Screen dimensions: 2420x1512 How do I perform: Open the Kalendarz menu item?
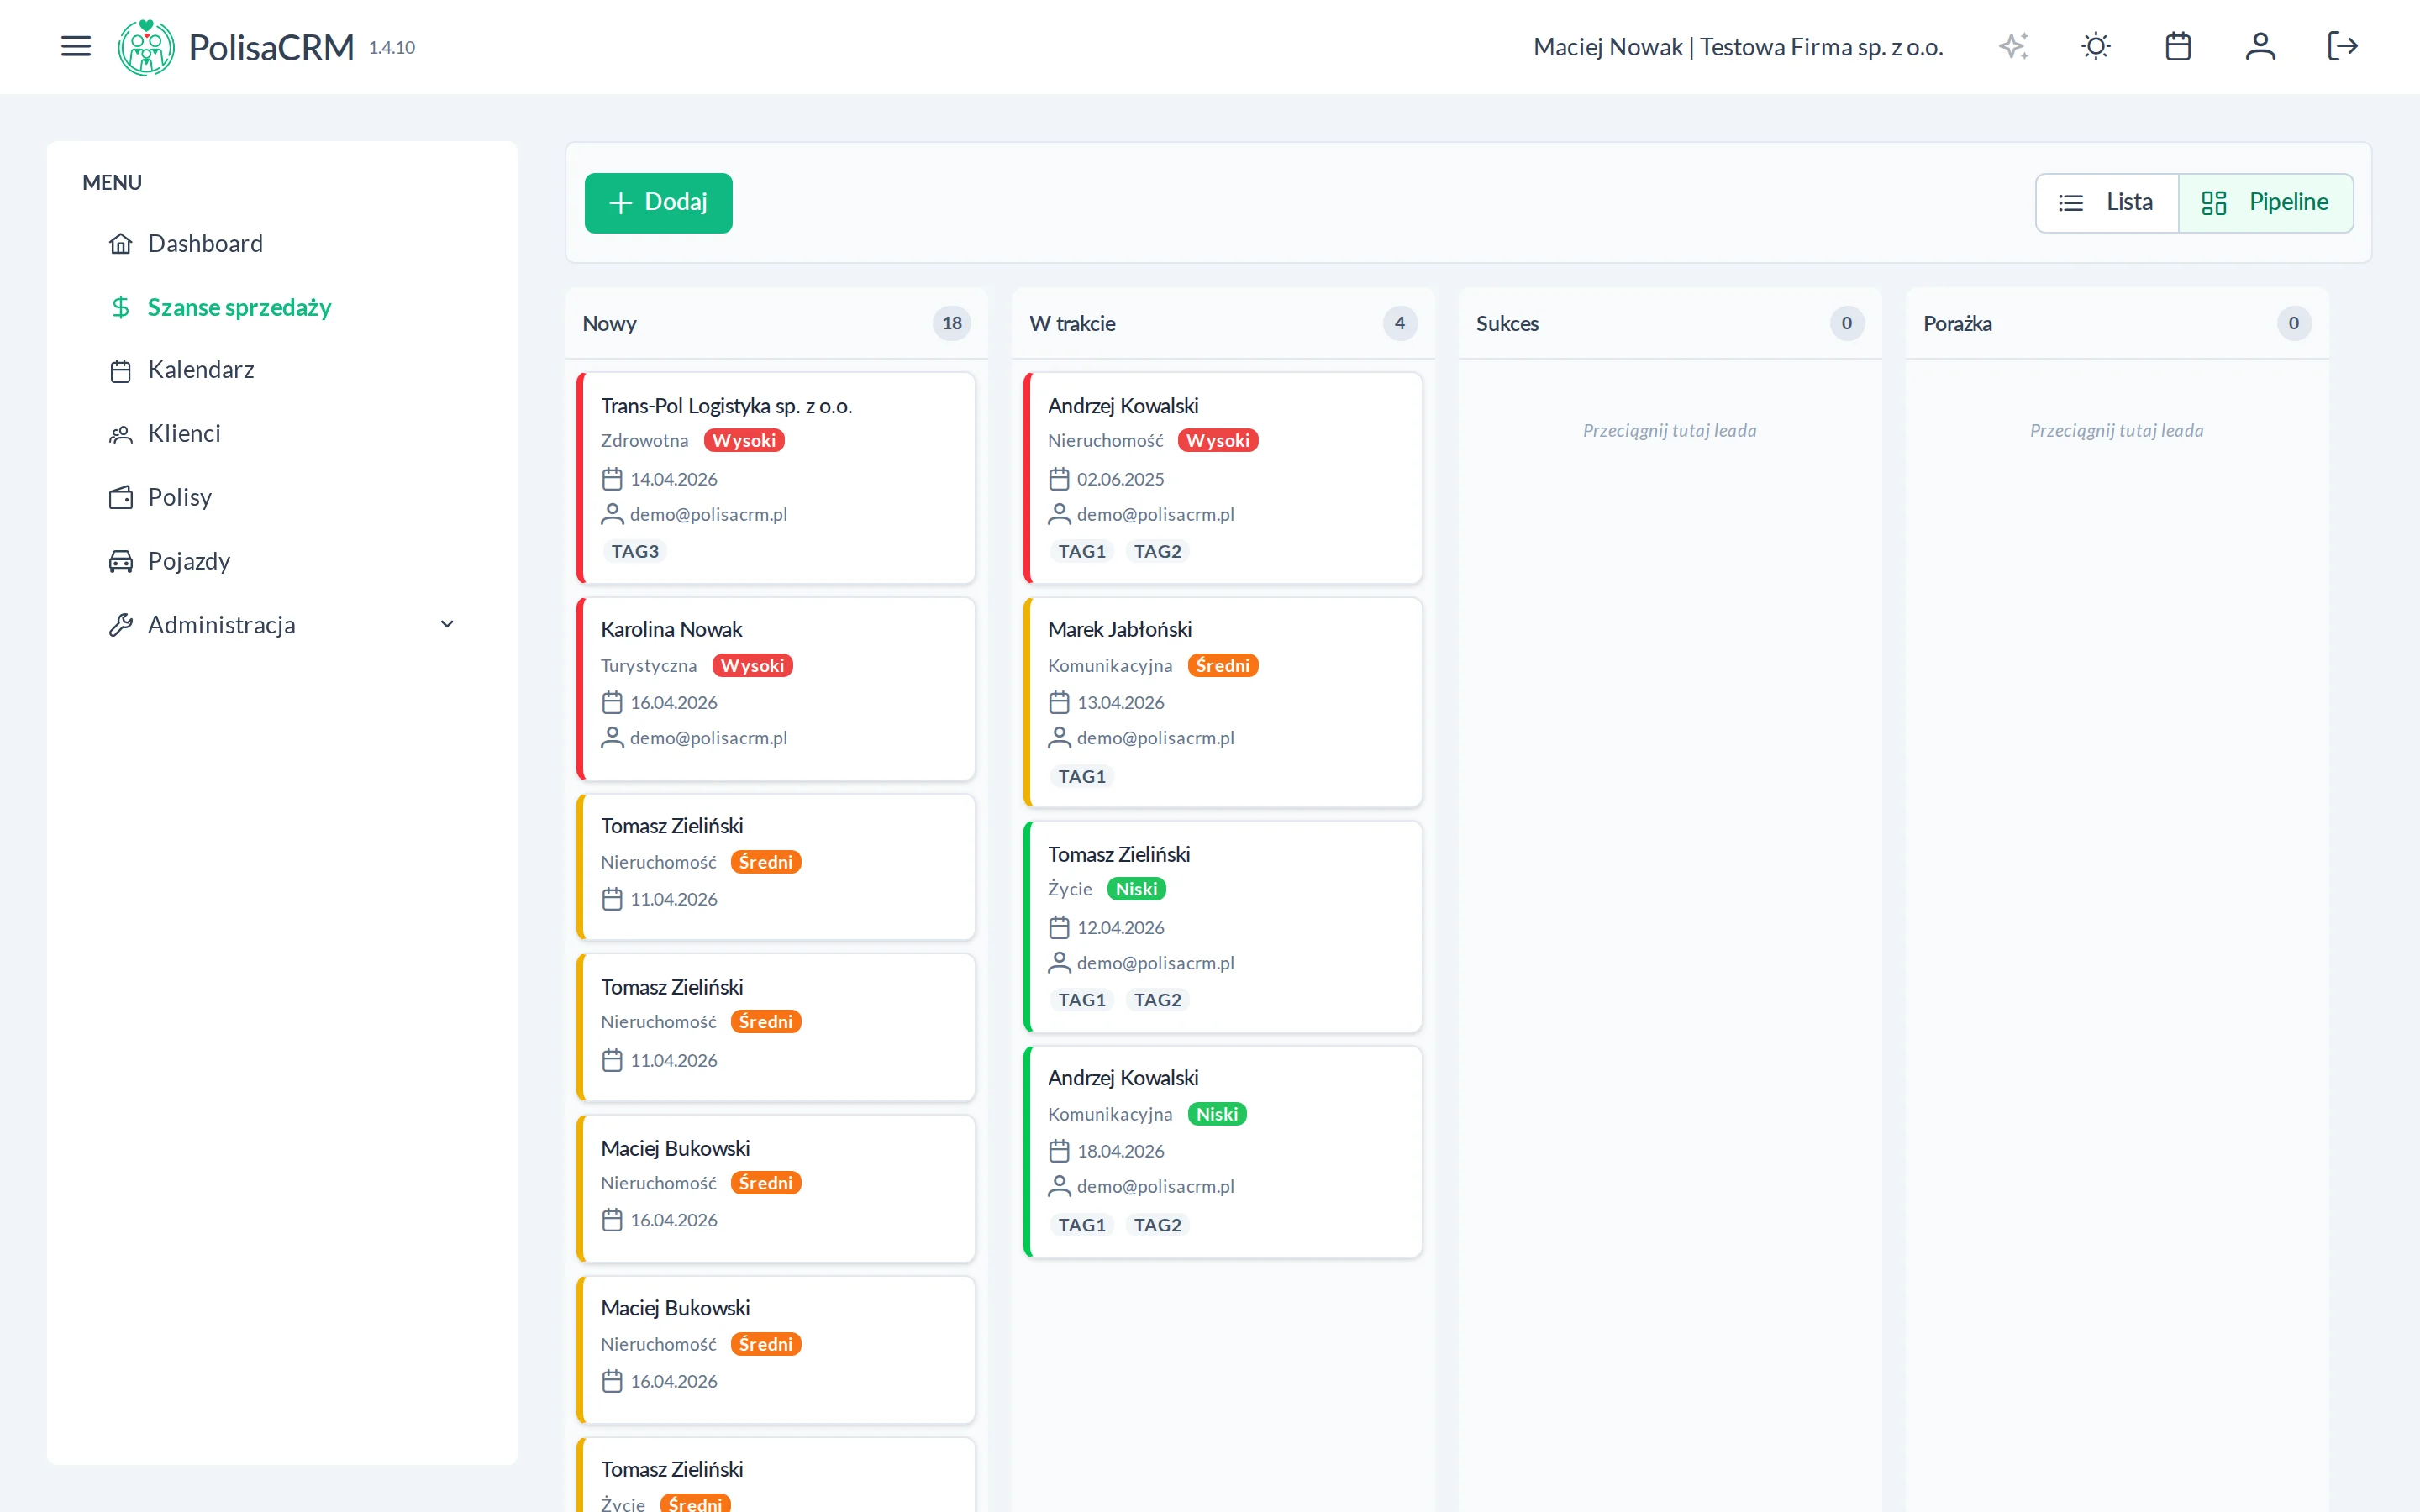[x=201, y=369]
